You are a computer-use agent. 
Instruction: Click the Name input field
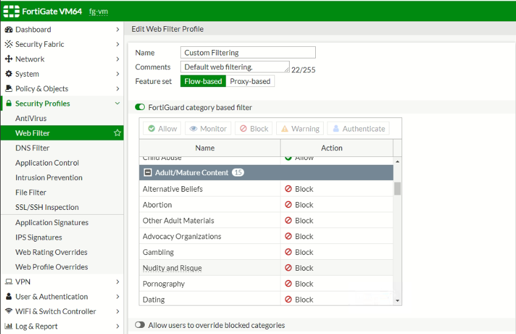(x=248, y=53)
